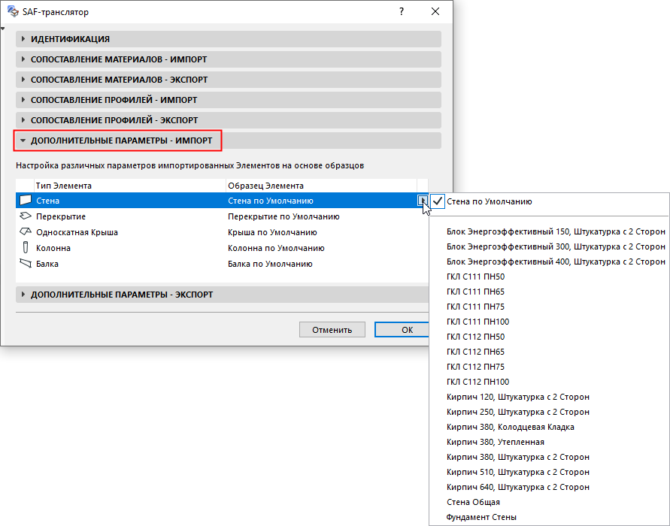
Task: Pick Кирпич 380, Утепленная option
Action: click(x=550, y=442)
